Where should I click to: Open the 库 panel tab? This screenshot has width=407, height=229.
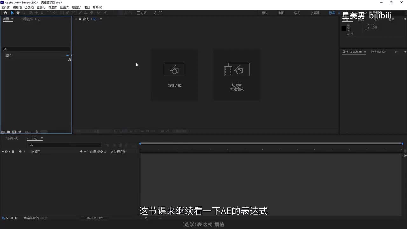click(x=397, y=52)
